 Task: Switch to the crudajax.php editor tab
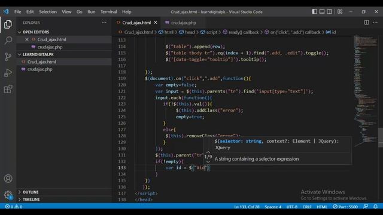184,23
